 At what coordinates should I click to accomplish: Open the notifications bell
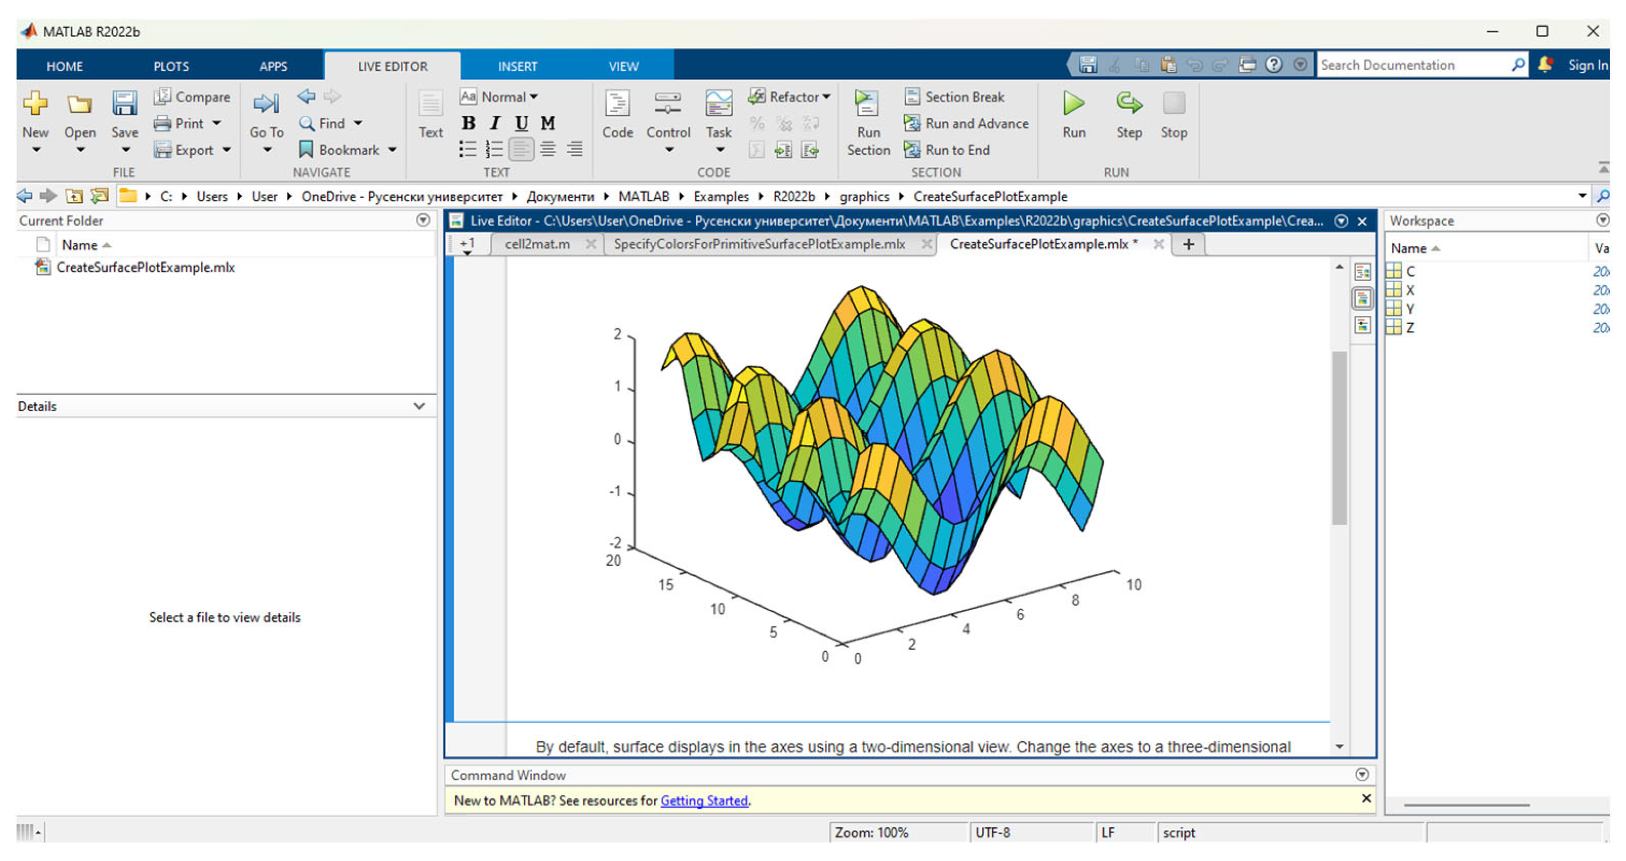pyautogui.click(x=1544, y=64)
